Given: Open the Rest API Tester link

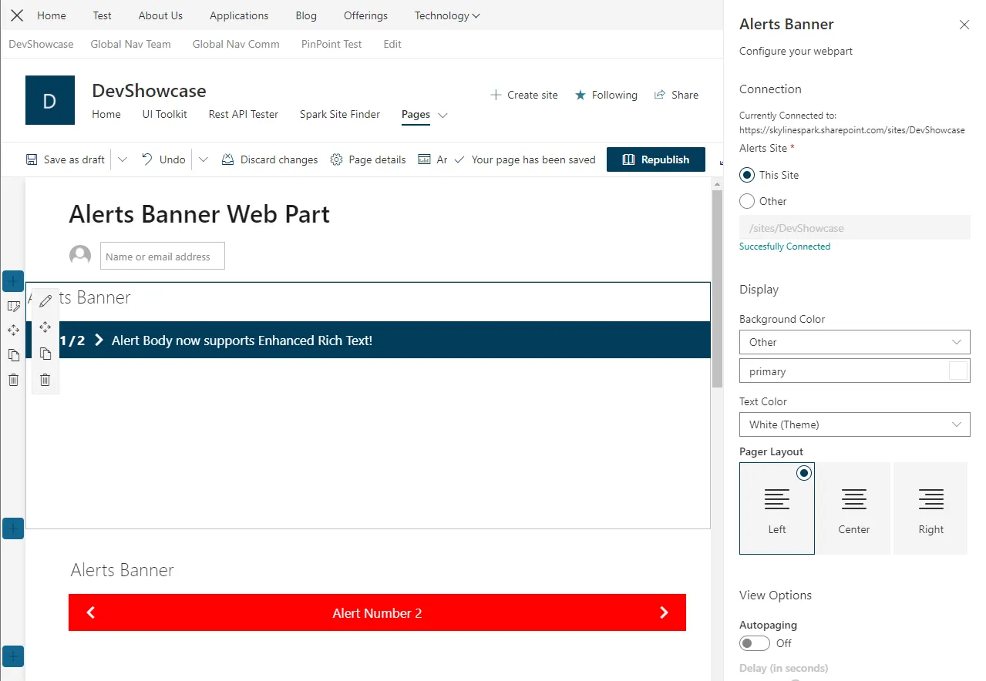Looking at the screenshot, I should [x=244, y=114].
